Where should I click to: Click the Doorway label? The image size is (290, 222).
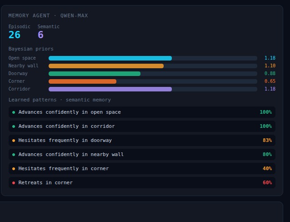(x=18, y=74)
